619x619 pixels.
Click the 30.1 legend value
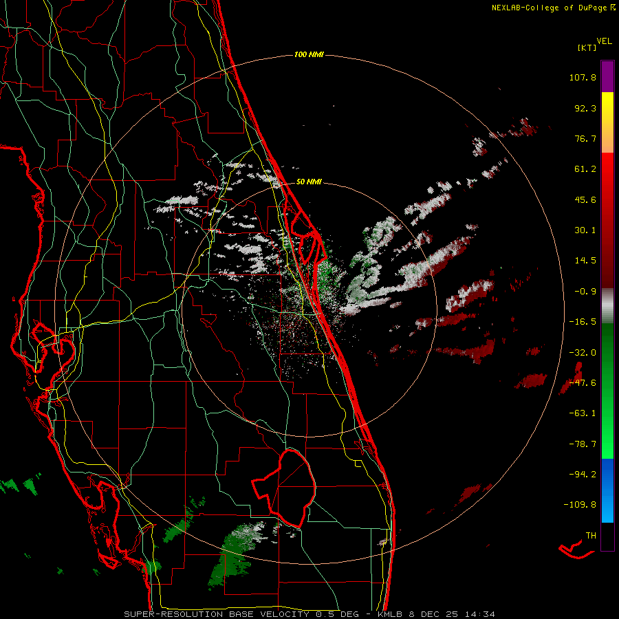point(585,230)
